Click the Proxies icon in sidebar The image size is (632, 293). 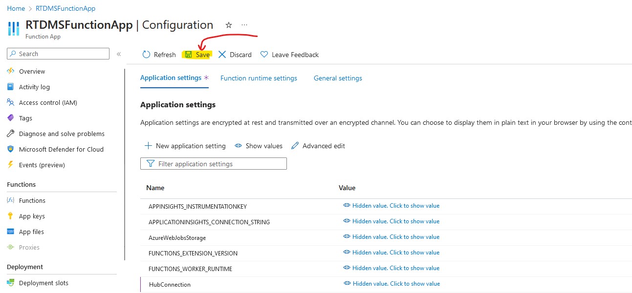coord(11,247)
